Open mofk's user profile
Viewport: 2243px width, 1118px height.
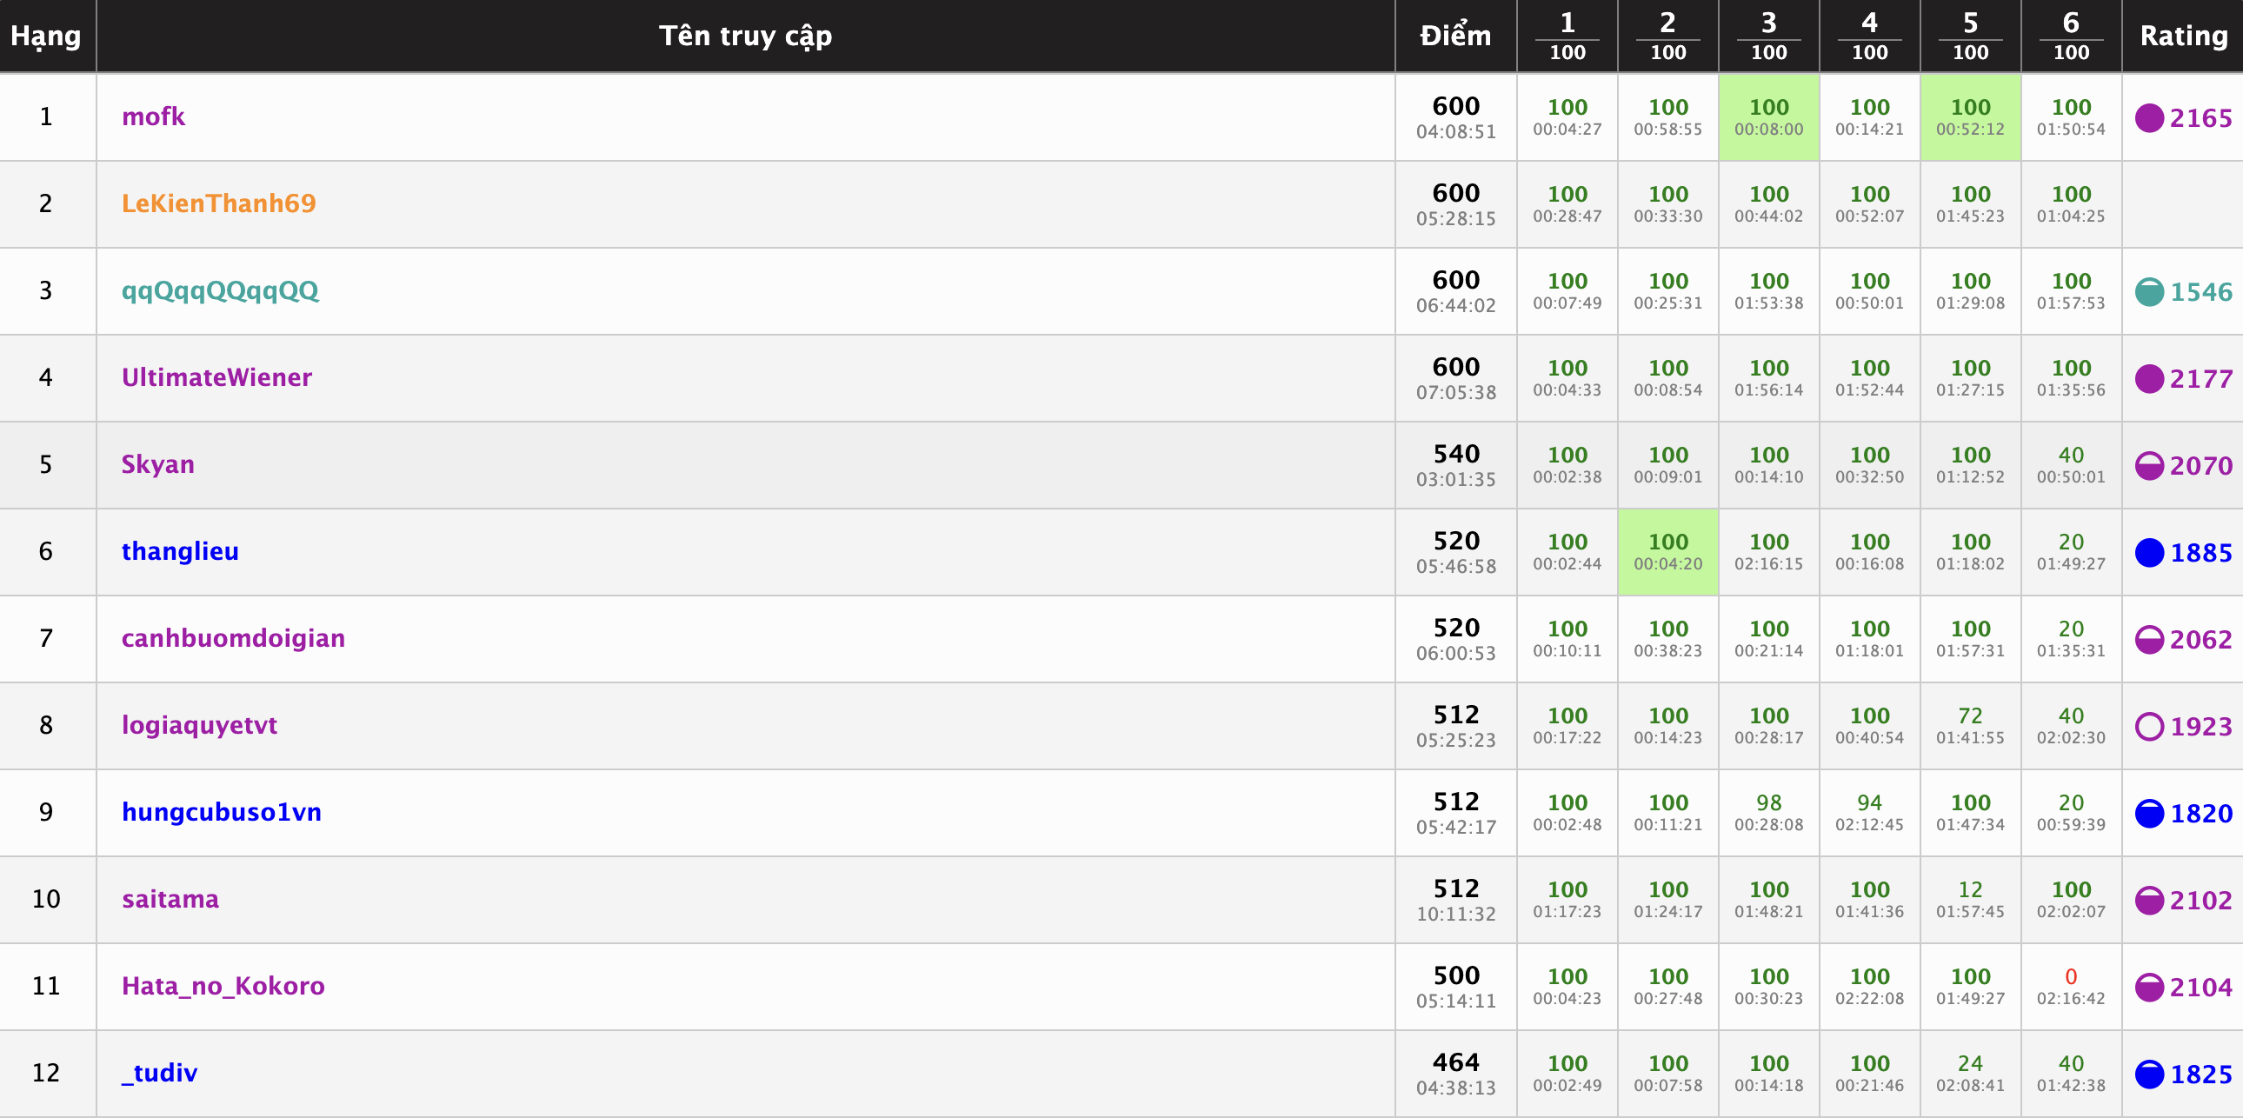[153, 116]
